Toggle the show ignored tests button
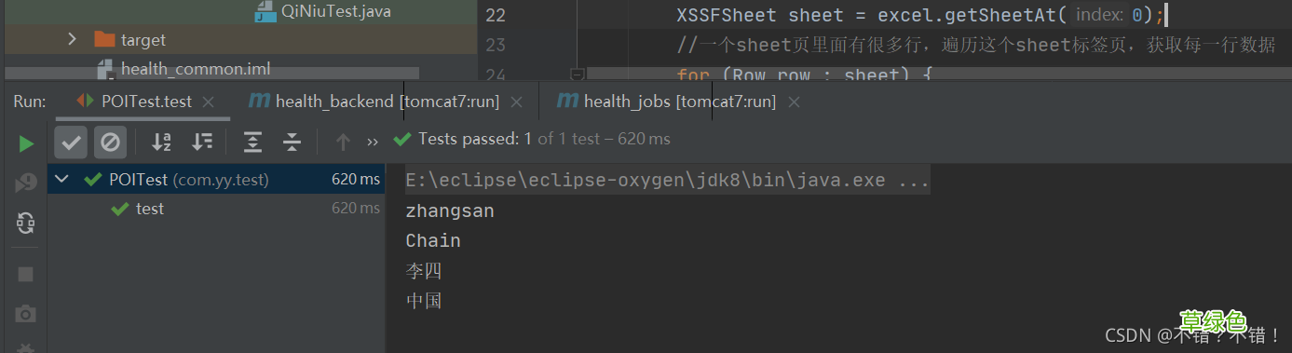 click(110, 142)
